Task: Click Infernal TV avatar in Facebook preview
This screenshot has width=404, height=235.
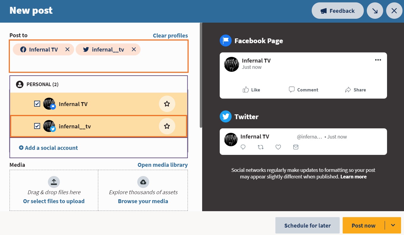Action: point(232,64)
